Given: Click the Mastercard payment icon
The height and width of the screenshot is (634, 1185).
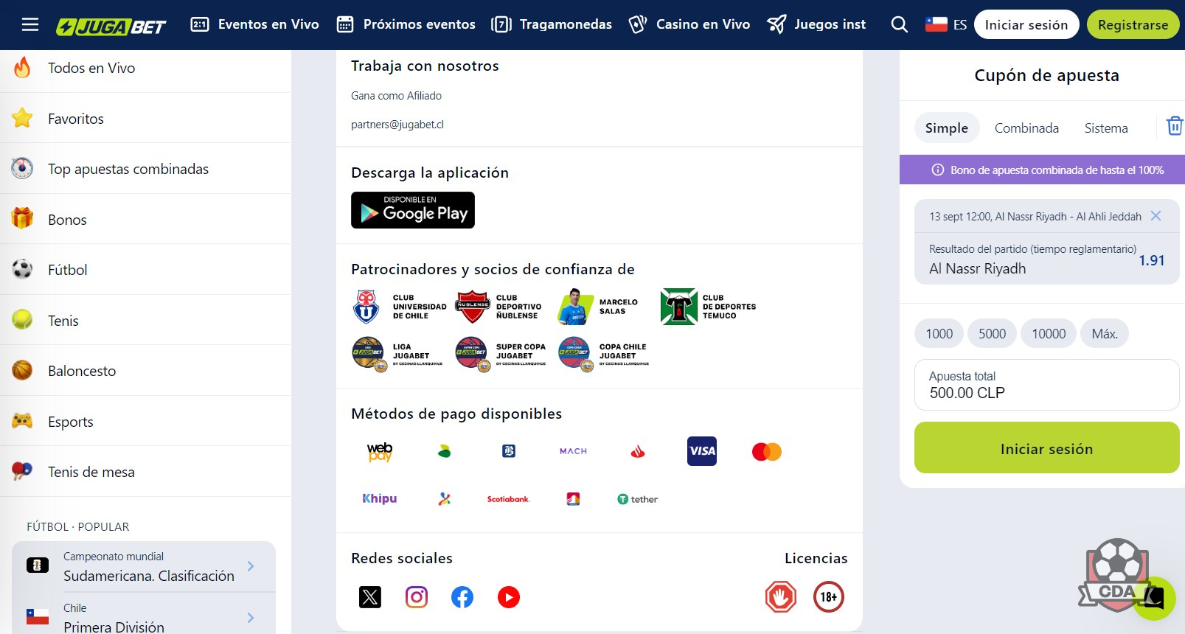Looking at the screenshot, I should pyautogui.click(x=767, y=451).
